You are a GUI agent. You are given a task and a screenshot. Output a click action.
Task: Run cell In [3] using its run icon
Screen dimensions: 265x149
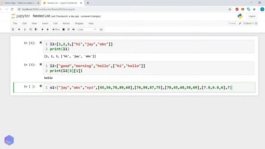pos(41,65)
